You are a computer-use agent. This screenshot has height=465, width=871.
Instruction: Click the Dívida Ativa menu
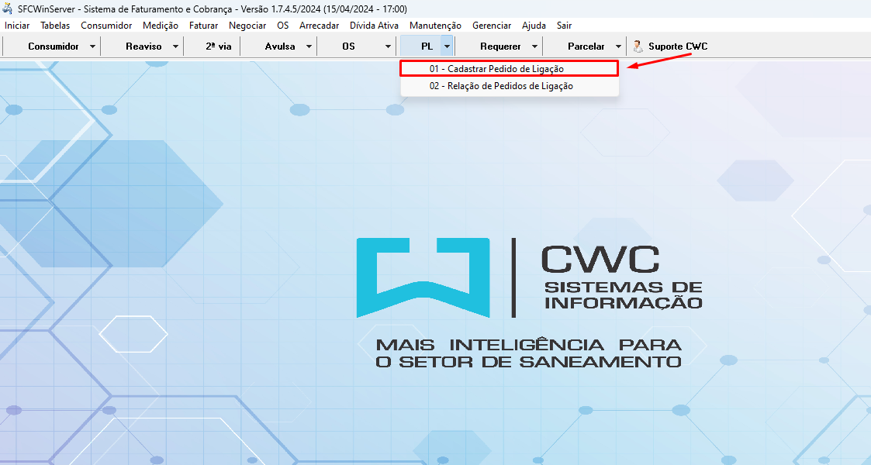pyautogui.click(x=374, y=26)
